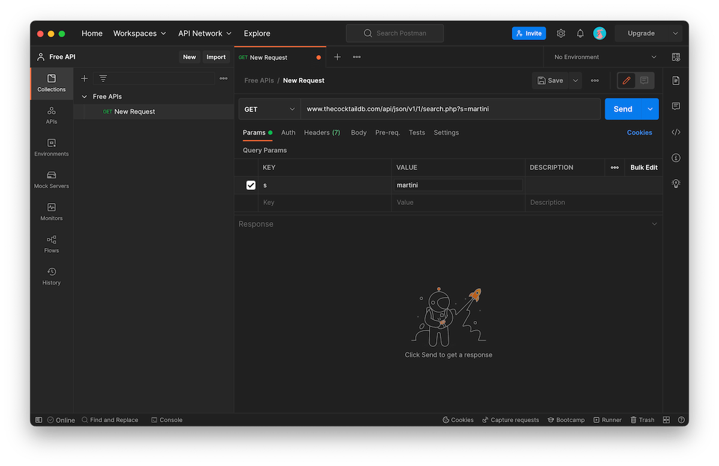Open the Save options dropdown arrow

click(x=575, y=80)
